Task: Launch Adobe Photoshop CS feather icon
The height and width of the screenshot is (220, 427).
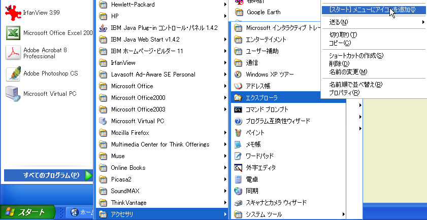Action: click(13, 74)
